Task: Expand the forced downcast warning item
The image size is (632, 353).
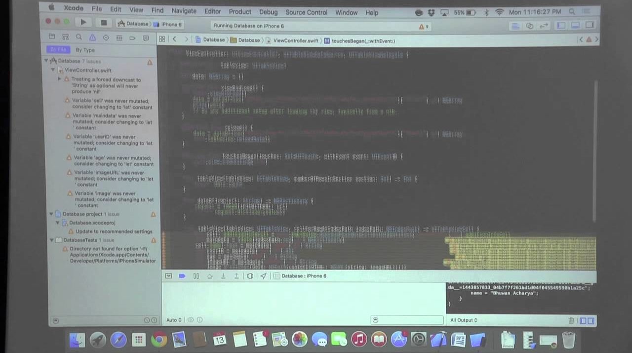Action: point(60,79)
